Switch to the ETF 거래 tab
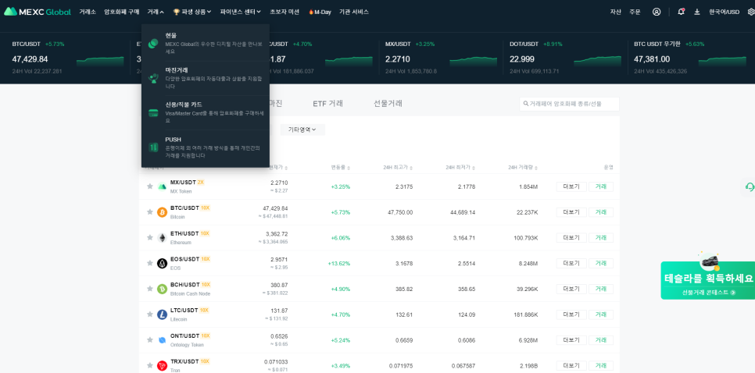Viewport: 755px width, 373px height. pos(328,103)
